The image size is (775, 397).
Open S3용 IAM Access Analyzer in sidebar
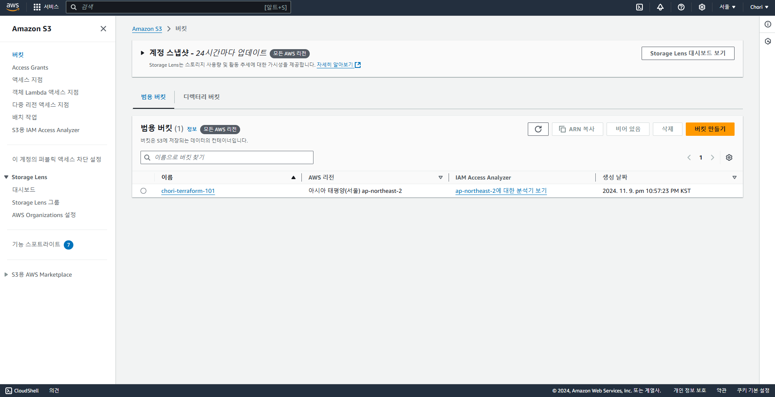46,130
